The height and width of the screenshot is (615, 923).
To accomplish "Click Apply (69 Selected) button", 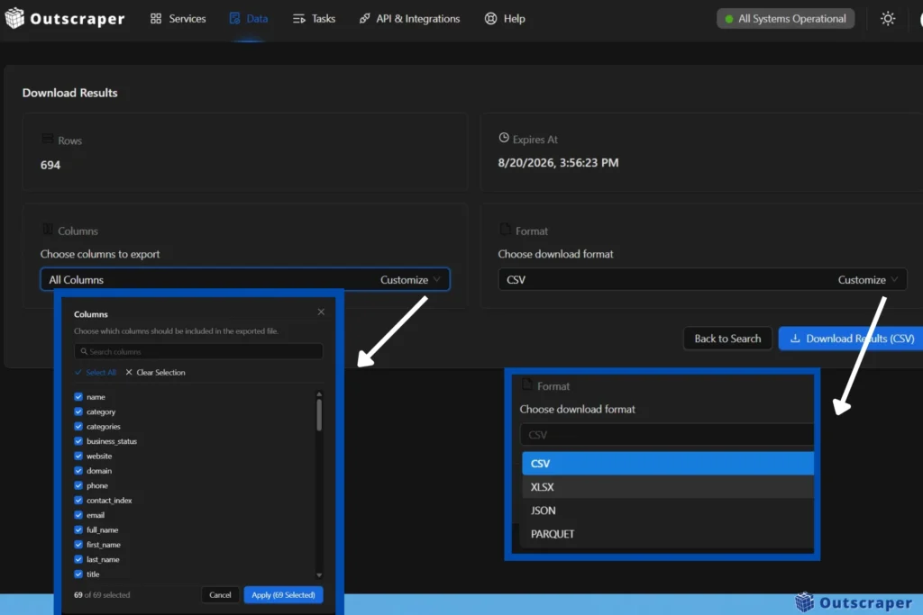I will point(283,594).
